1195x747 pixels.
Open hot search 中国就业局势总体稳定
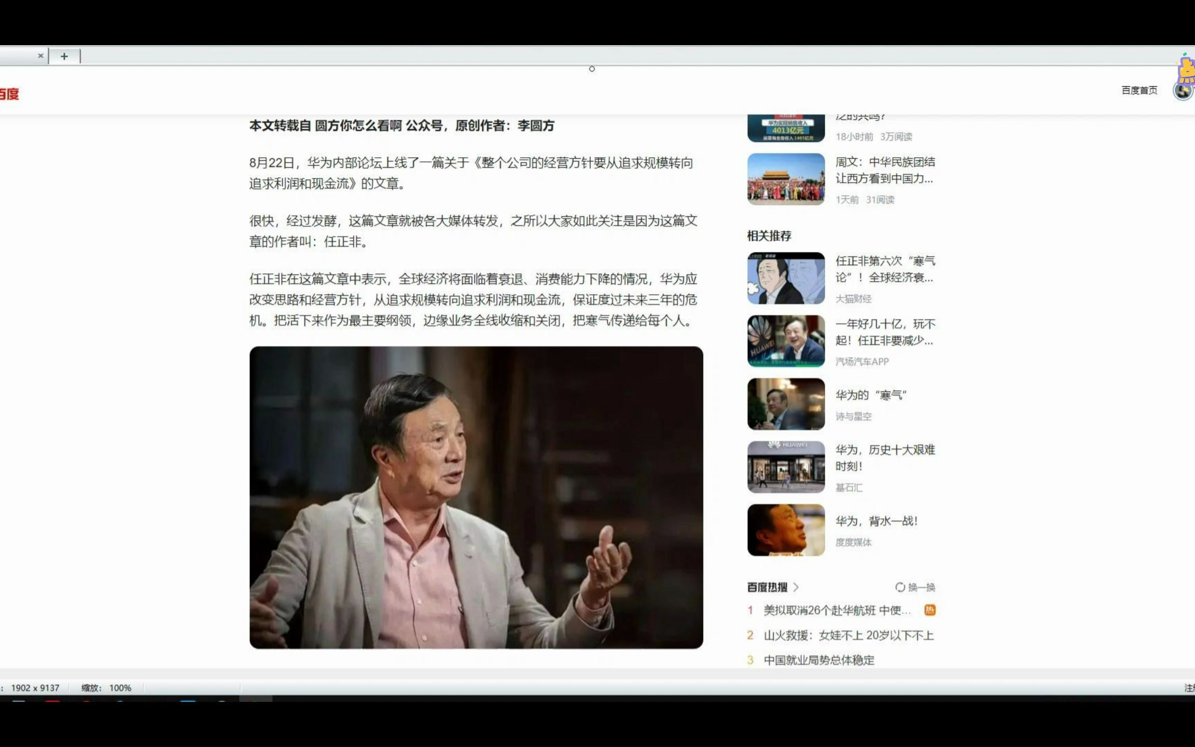pyautogui.click(x=819, y=660)
